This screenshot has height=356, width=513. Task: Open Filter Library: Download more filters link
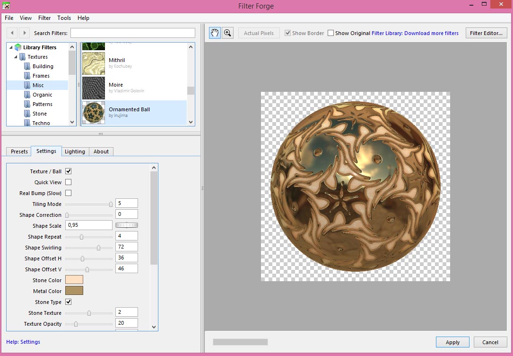[415, 33]
